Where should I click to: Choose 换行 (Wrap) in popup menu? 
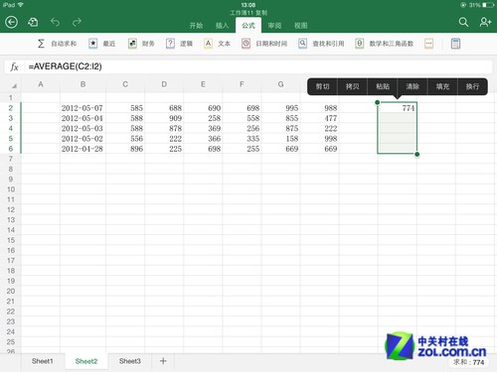[472, 86]
